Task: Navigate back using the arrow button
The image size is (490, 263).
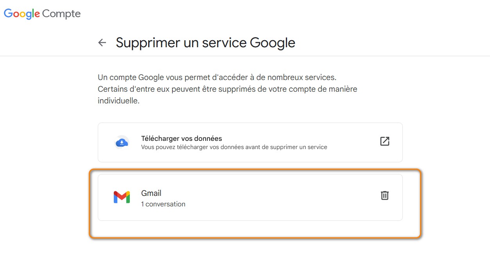Action: pyautogui.click(x=102, y=42)
